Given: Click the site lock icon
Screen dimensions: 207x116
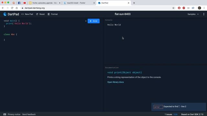Looking at the screenshot, I should coord(22,8).
